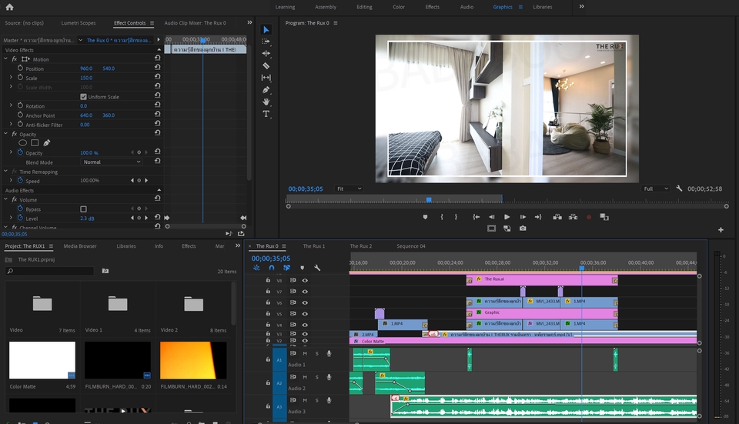Open the button editor plus icon
The width and height of the screenshot is (739, 424).
click(721, 230)
